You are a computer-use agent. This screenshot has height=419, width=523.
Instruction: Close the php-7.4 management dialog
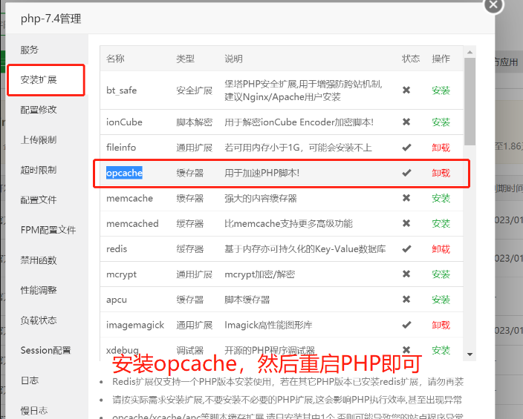(493, 5)
